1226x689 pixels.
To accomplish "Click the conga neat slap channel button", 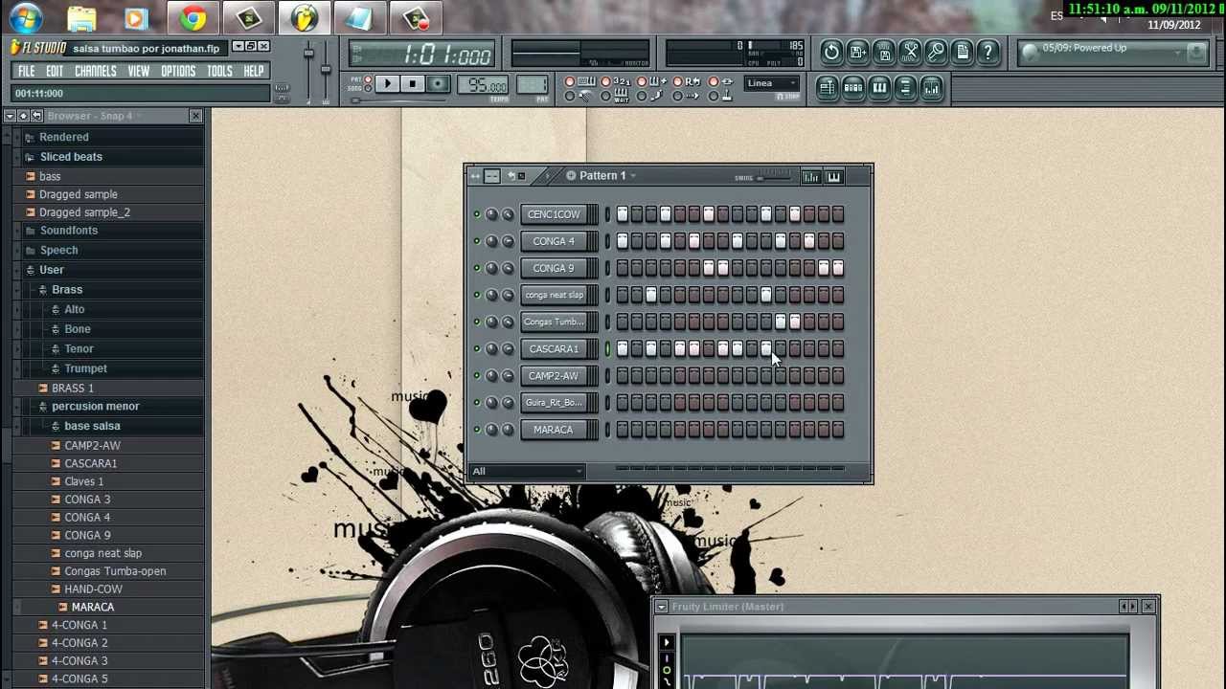I will (x=554, y=295).
